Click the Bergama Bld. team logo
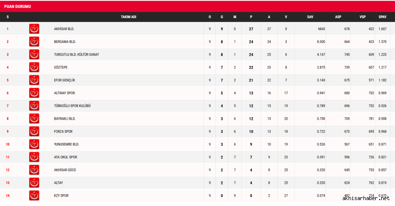395x206 pixels. [34, 42]
